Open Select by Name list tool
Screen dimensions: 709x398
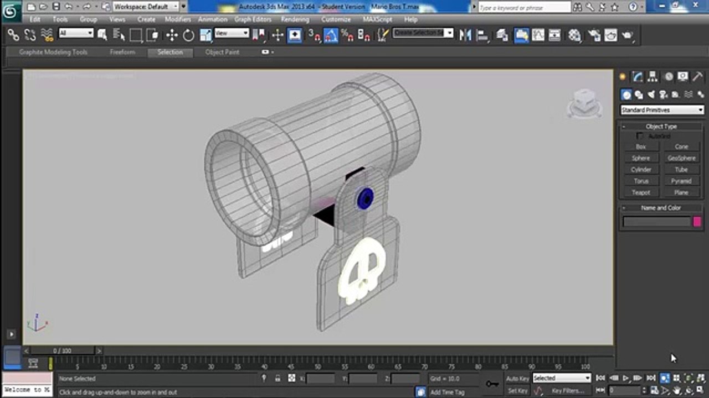(x=119, y=35)
